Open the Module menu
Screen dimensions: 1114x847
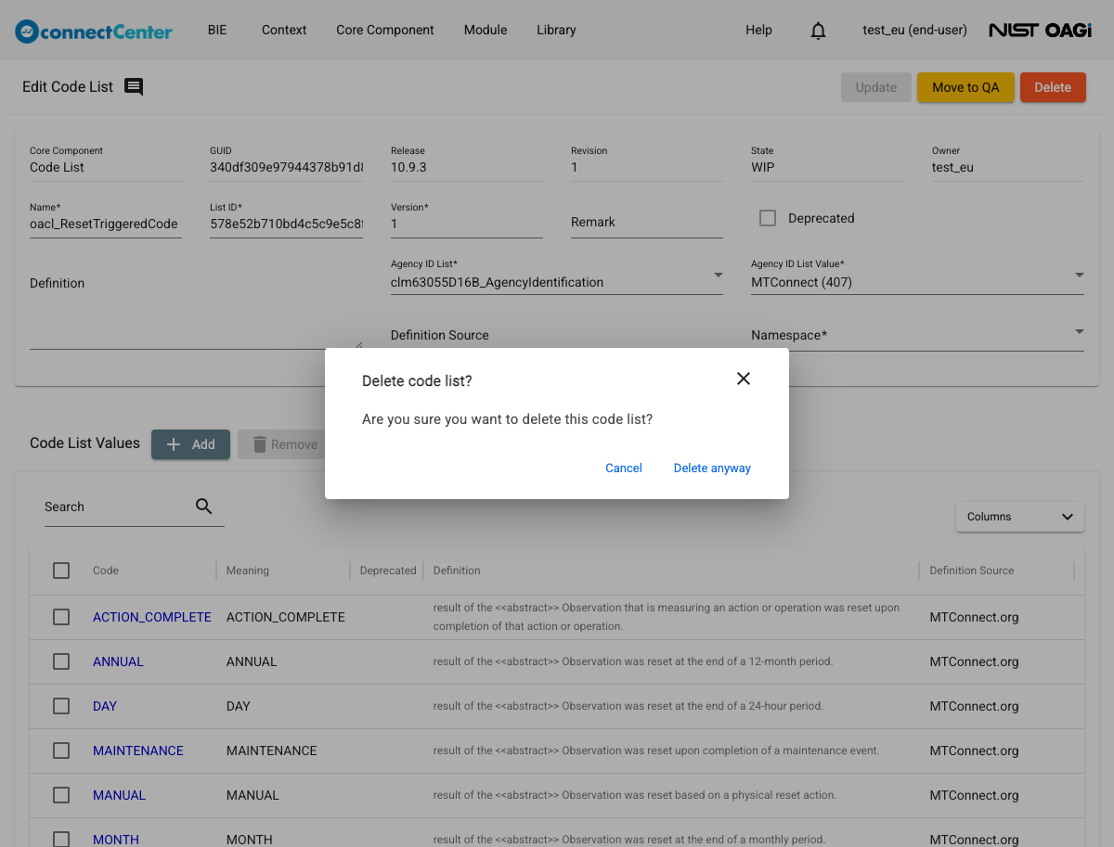[x=486, y=30]
